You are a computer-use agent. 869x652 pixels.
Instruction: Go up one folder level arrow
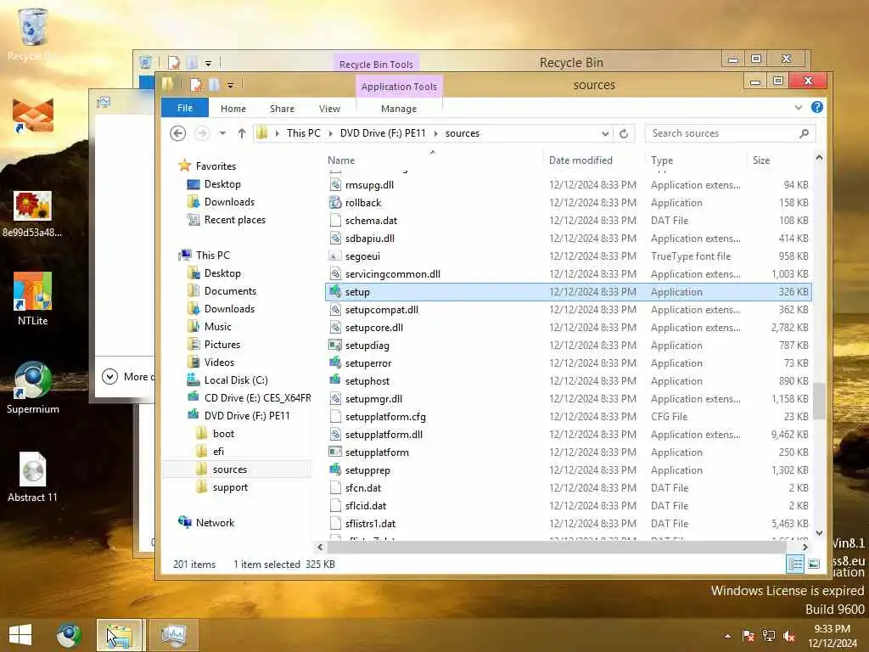tap(242, 133)
